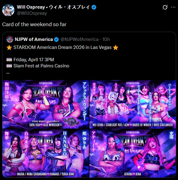Open the three-dot more options menu
The width and height of the screenshot is (178, 180).
[x=173, y=7]
